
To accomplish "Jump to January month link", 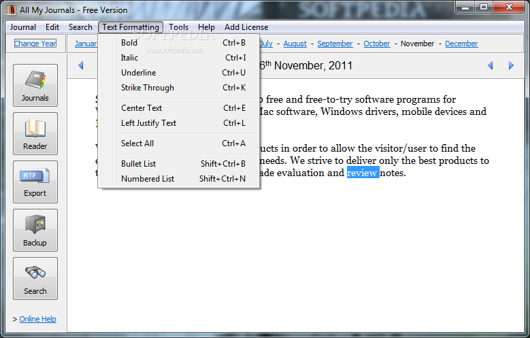I will tap(86, 44).
